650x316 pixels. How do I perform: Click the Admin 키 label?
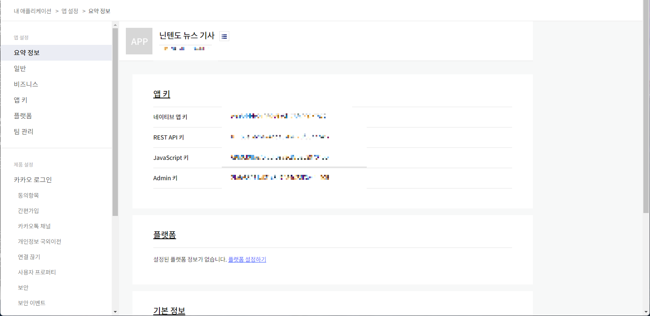click(x=165, y=178)
